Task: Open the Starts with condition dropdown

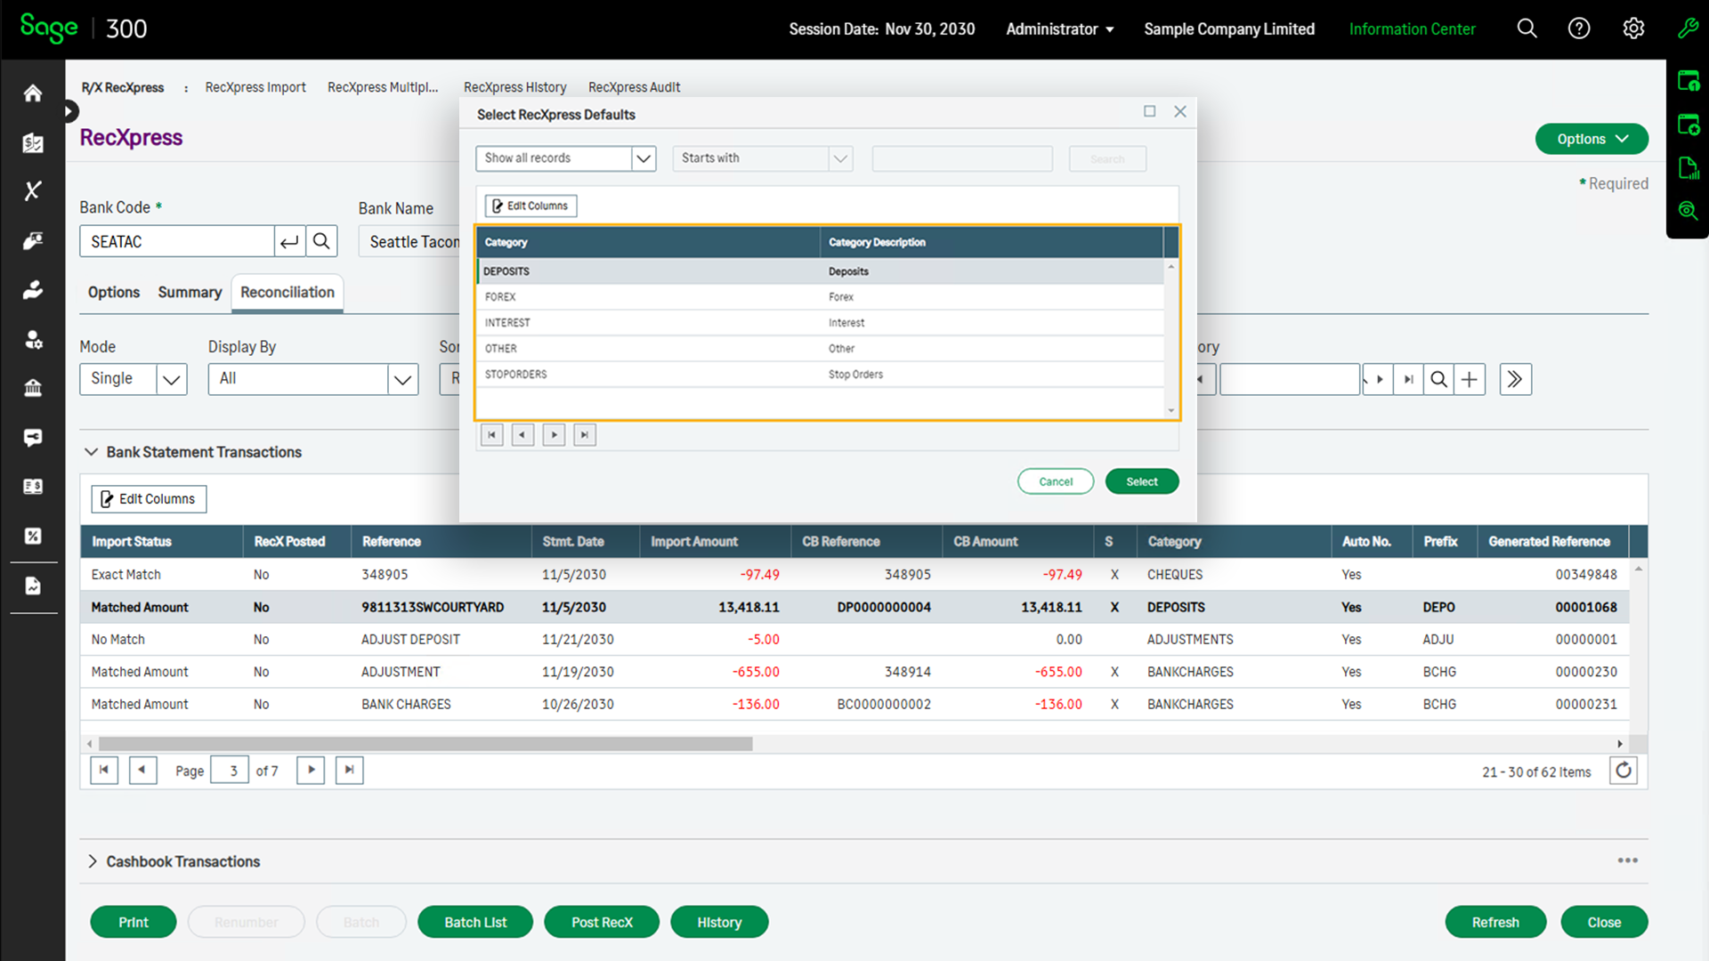Action: click(x=839, y=158)
